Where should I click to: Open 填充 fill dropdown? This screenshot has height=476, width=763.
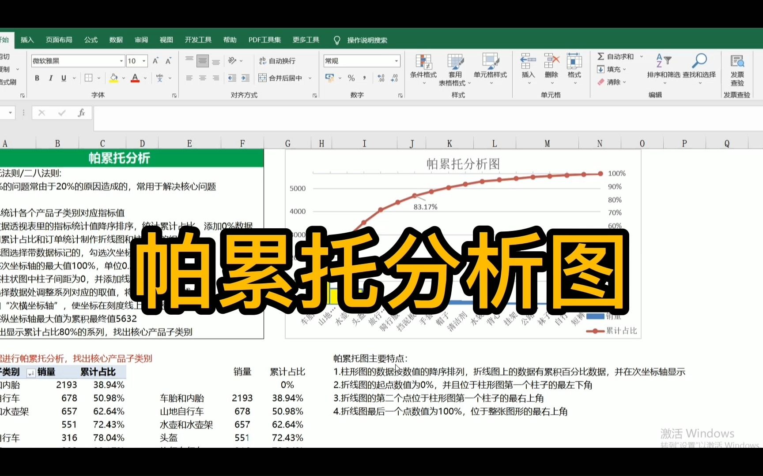611,69
